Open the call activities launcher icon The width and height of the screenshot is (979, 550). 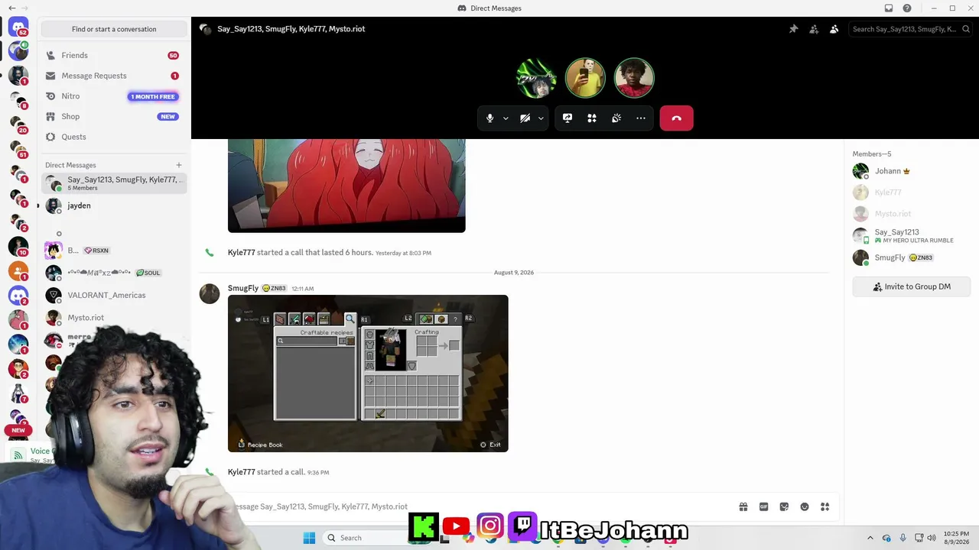[x=592, y=118]
